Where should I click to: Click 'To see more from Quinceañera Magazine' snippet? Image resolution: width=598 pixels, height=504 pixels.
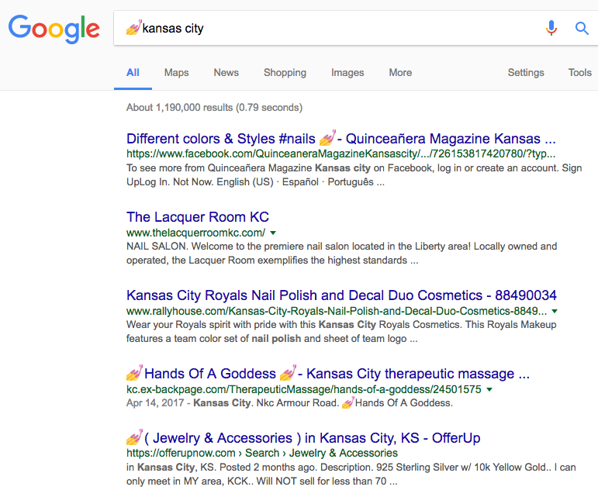click(x=354, y=175)
